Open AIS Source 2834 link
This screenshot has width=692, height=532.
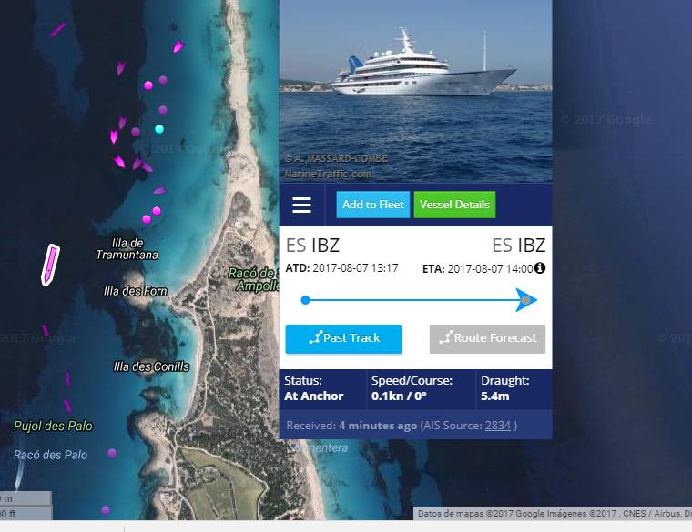tap(498, 426)
